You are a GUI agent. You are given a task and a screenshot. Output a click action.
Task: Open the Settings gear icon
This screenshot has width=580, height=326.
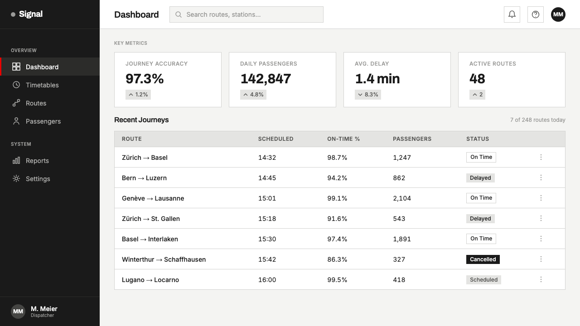[16, 178]
